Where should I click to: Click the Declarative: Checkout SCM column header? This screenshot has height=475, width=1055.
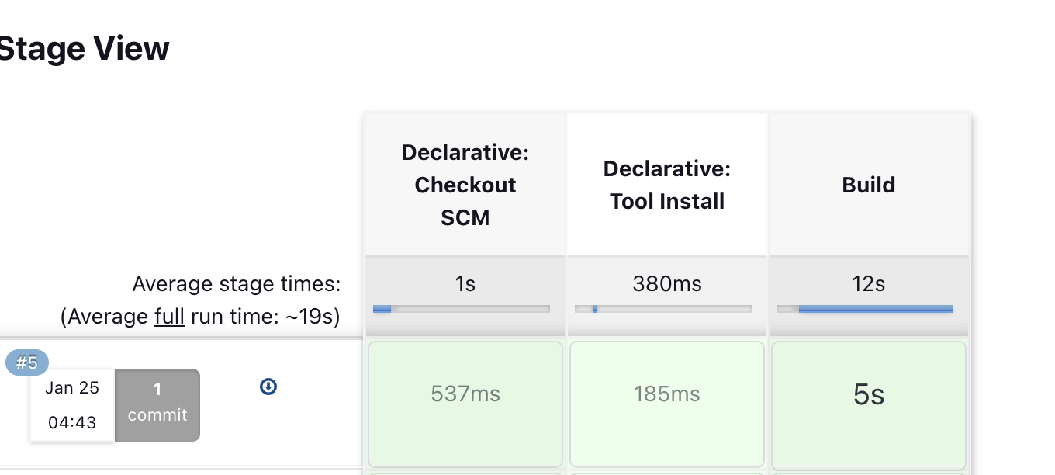(465, 185)
